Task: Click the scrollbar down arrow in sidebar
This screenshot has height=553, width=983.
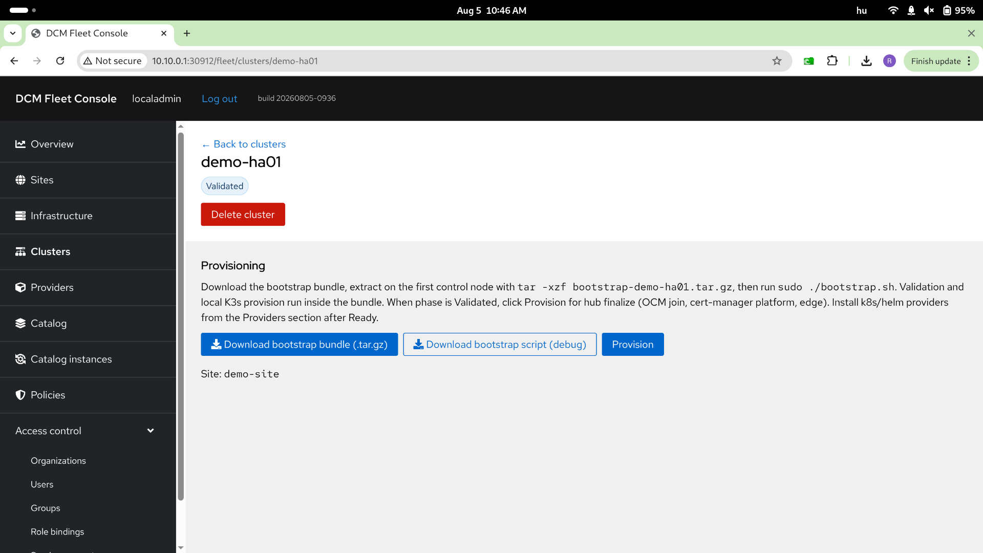Action: tap(181, 547)
